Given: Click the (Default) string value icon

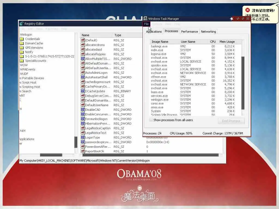Looking at the screenshot, I should click(83, 40).
